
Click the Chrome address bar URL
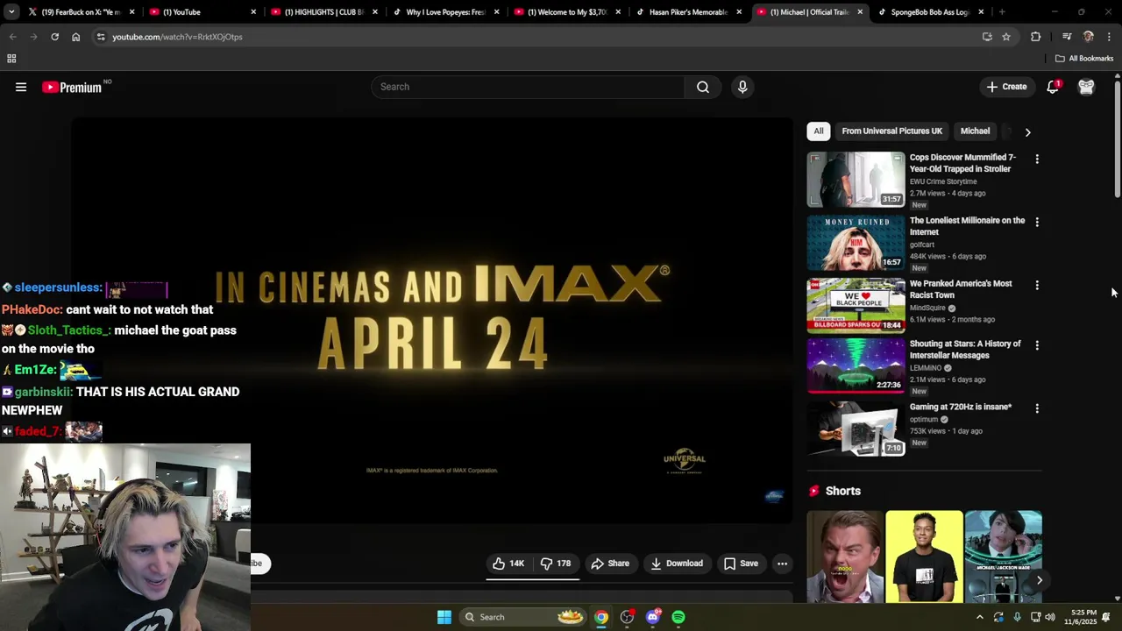click(x=177, y=37)
